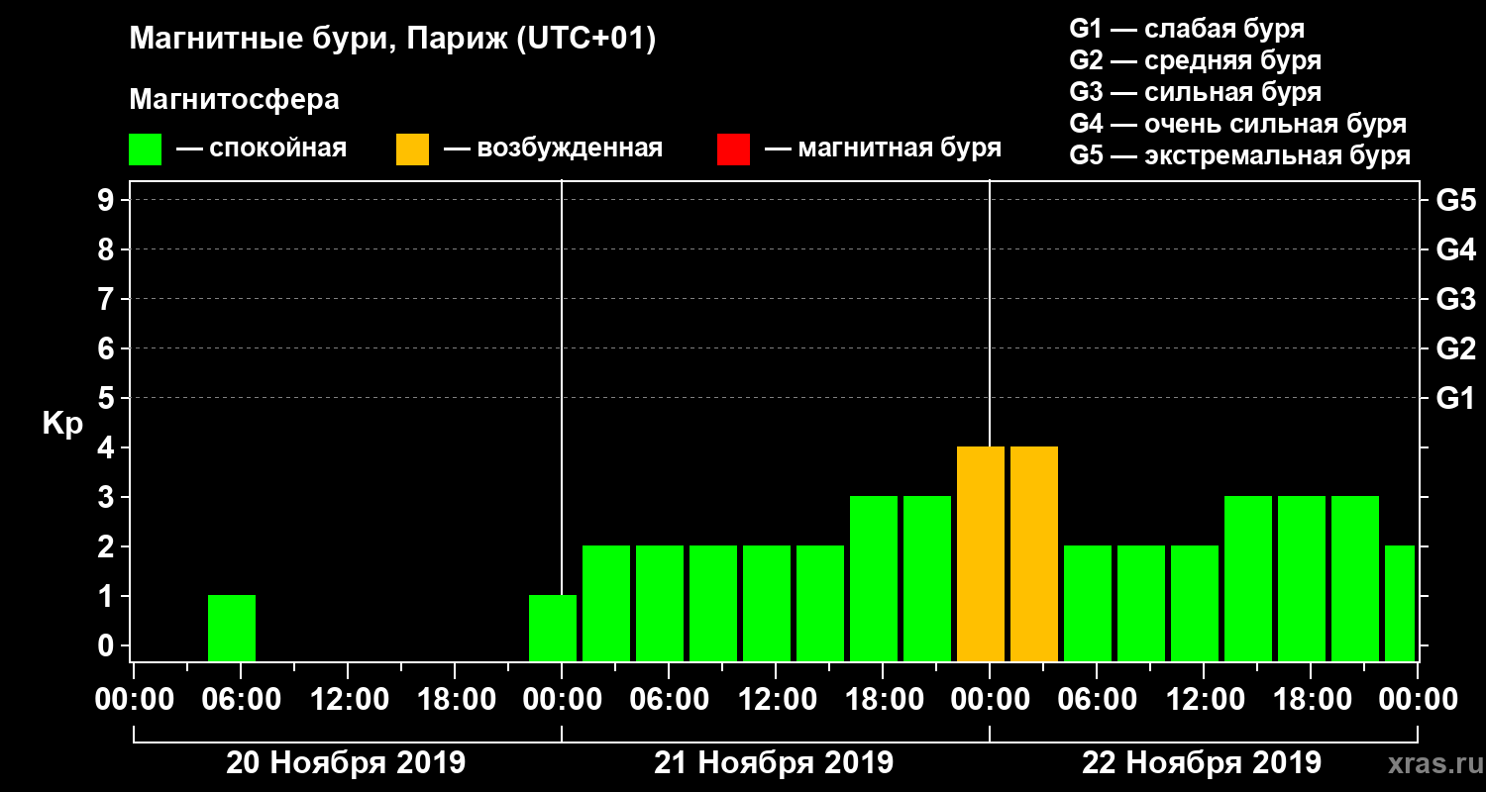Click the right-axis G5 scale label

[1455, 200]
